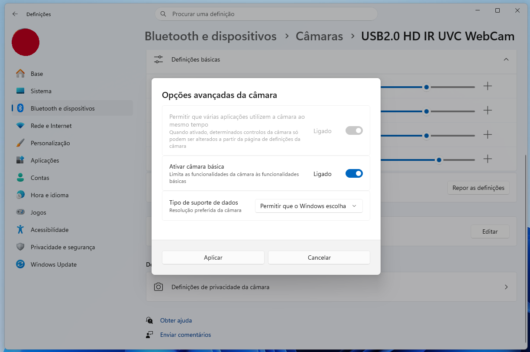Open the Obter ajuda link

(176, 320)
